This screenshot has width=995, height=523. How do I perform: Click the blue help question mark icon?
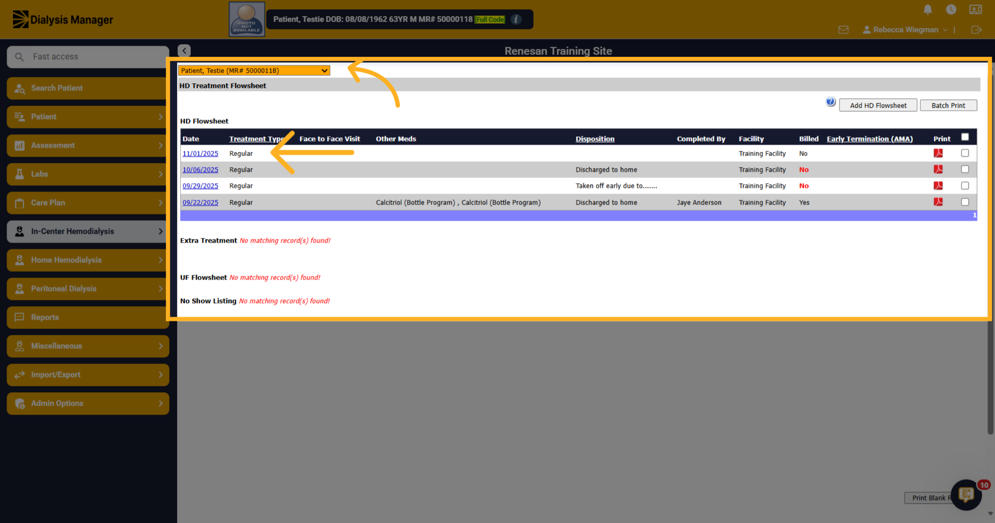pyautogui.click(x=830, y=102)
